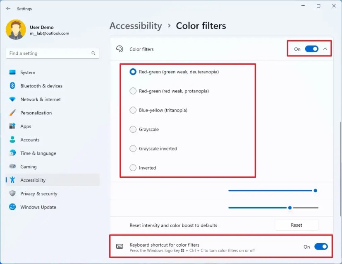The width and height of the screenshot is (342, 264).
Task: Select Grayscale inverted radio option
Action: [133, 148]
